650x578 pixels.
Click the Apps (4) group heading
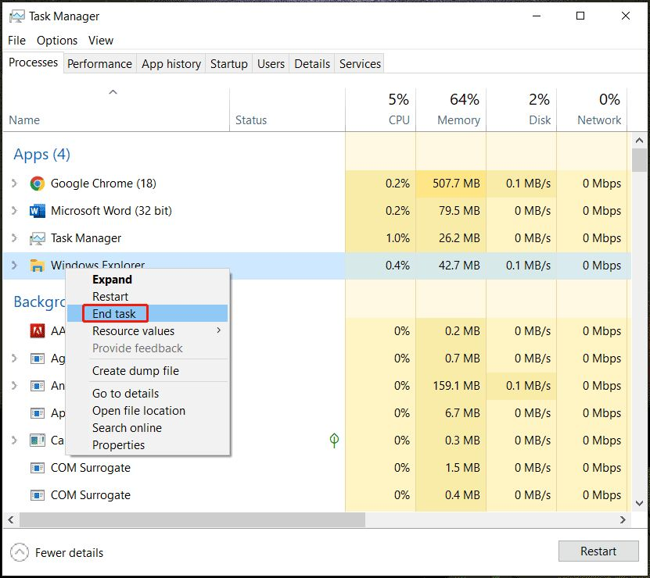click(x=42, y=155)
